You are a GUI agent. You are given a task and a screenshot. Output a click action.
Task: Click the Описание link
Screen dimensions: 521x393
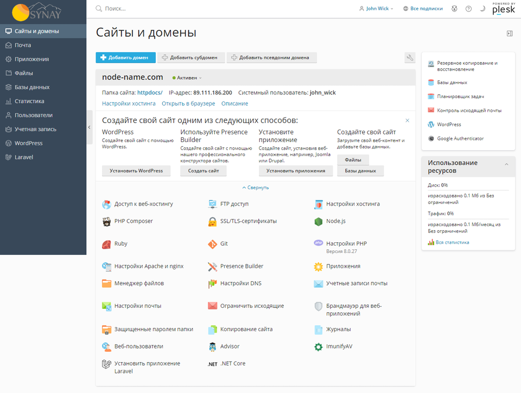(234, 104)
